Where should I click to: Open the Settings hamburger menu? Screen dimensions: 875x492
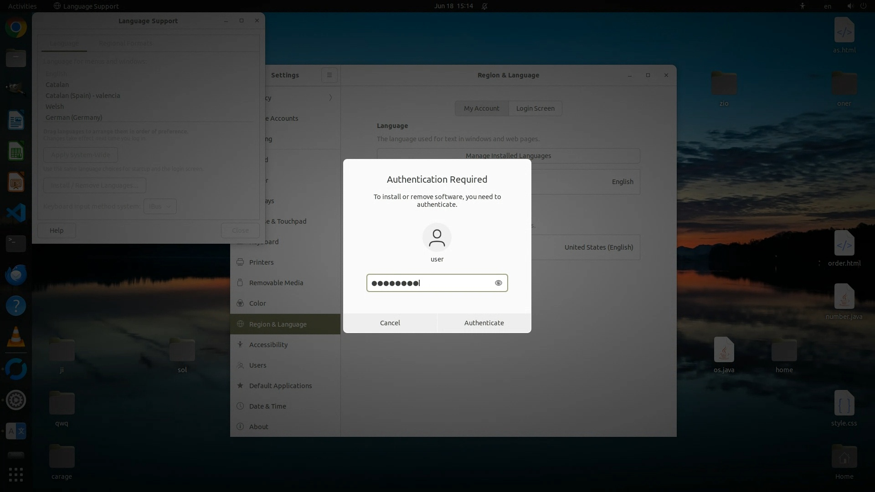[329, 75]
